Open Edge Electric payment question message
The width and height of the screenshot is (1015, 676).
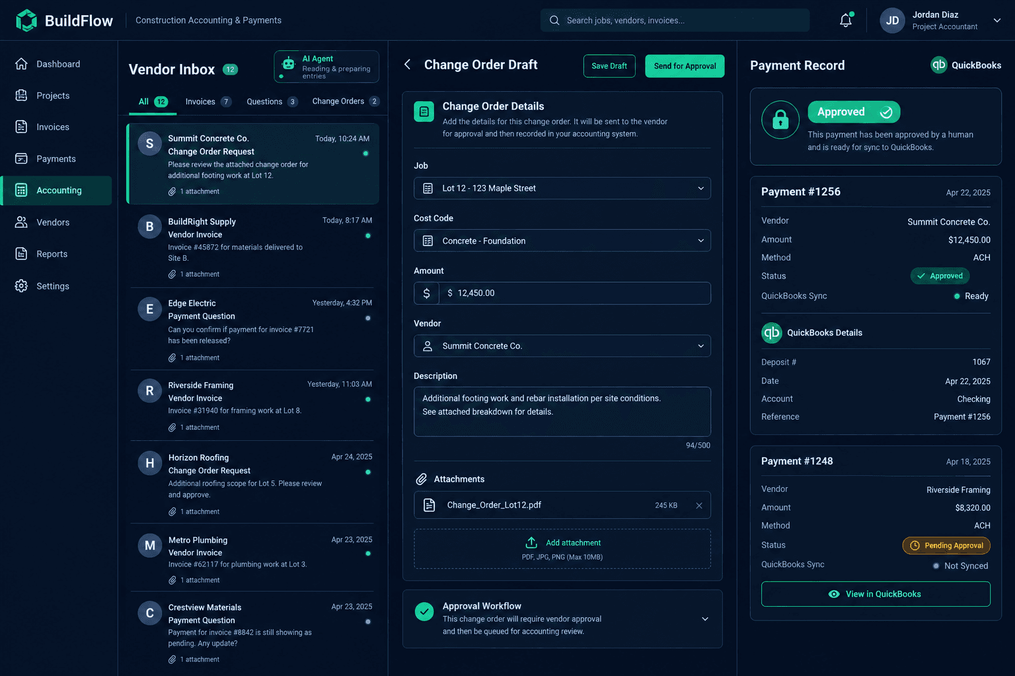pyautogui.click(x=252, y=329)
